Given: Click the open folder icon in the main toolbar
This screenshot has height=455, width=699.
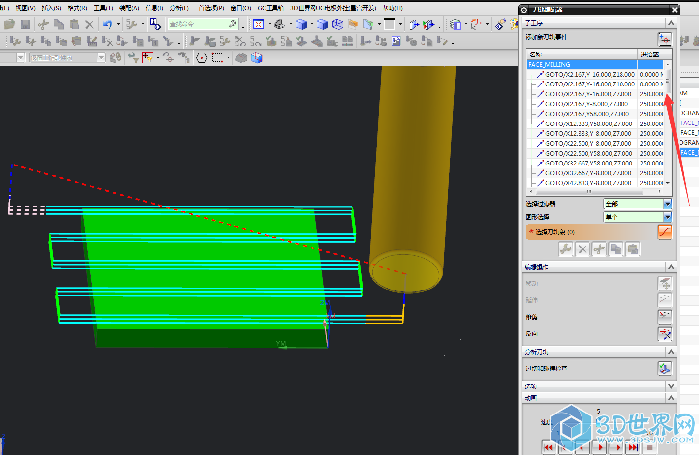Looking at the screenshot, I should tap(9, 24).
